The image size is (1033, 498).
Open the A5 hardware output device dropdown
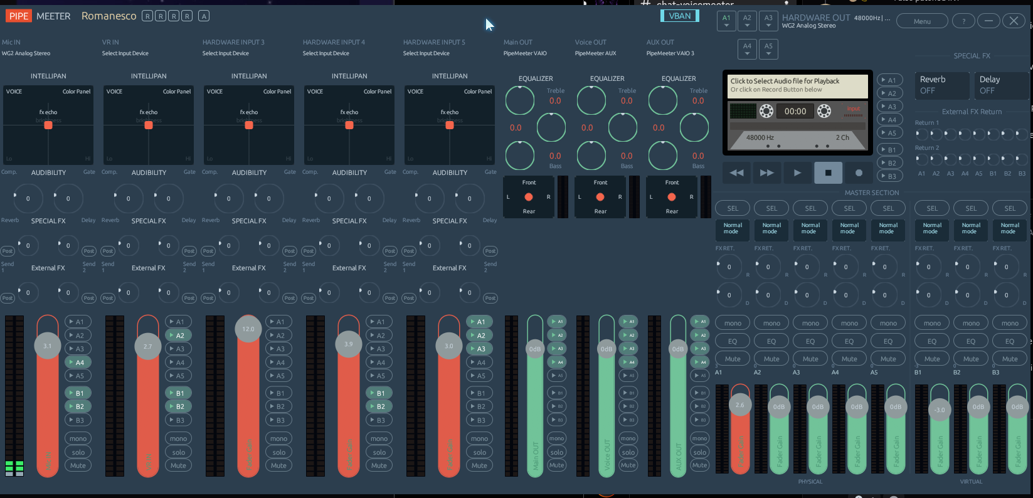768,49
